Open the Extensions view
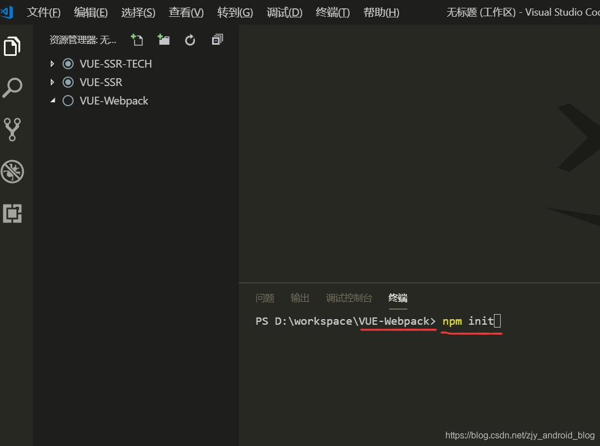Viewport: 600px width, 446px height. pyautogui.click(x=12, y=213)
